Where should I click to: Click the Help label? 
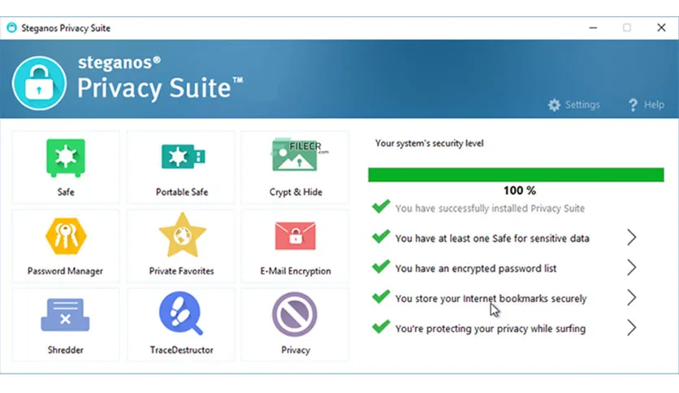(x=654, y=105)
